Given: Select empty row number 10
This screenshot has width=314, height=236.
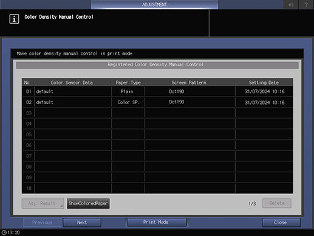Looking at the screenshot, I should [157, 188].
